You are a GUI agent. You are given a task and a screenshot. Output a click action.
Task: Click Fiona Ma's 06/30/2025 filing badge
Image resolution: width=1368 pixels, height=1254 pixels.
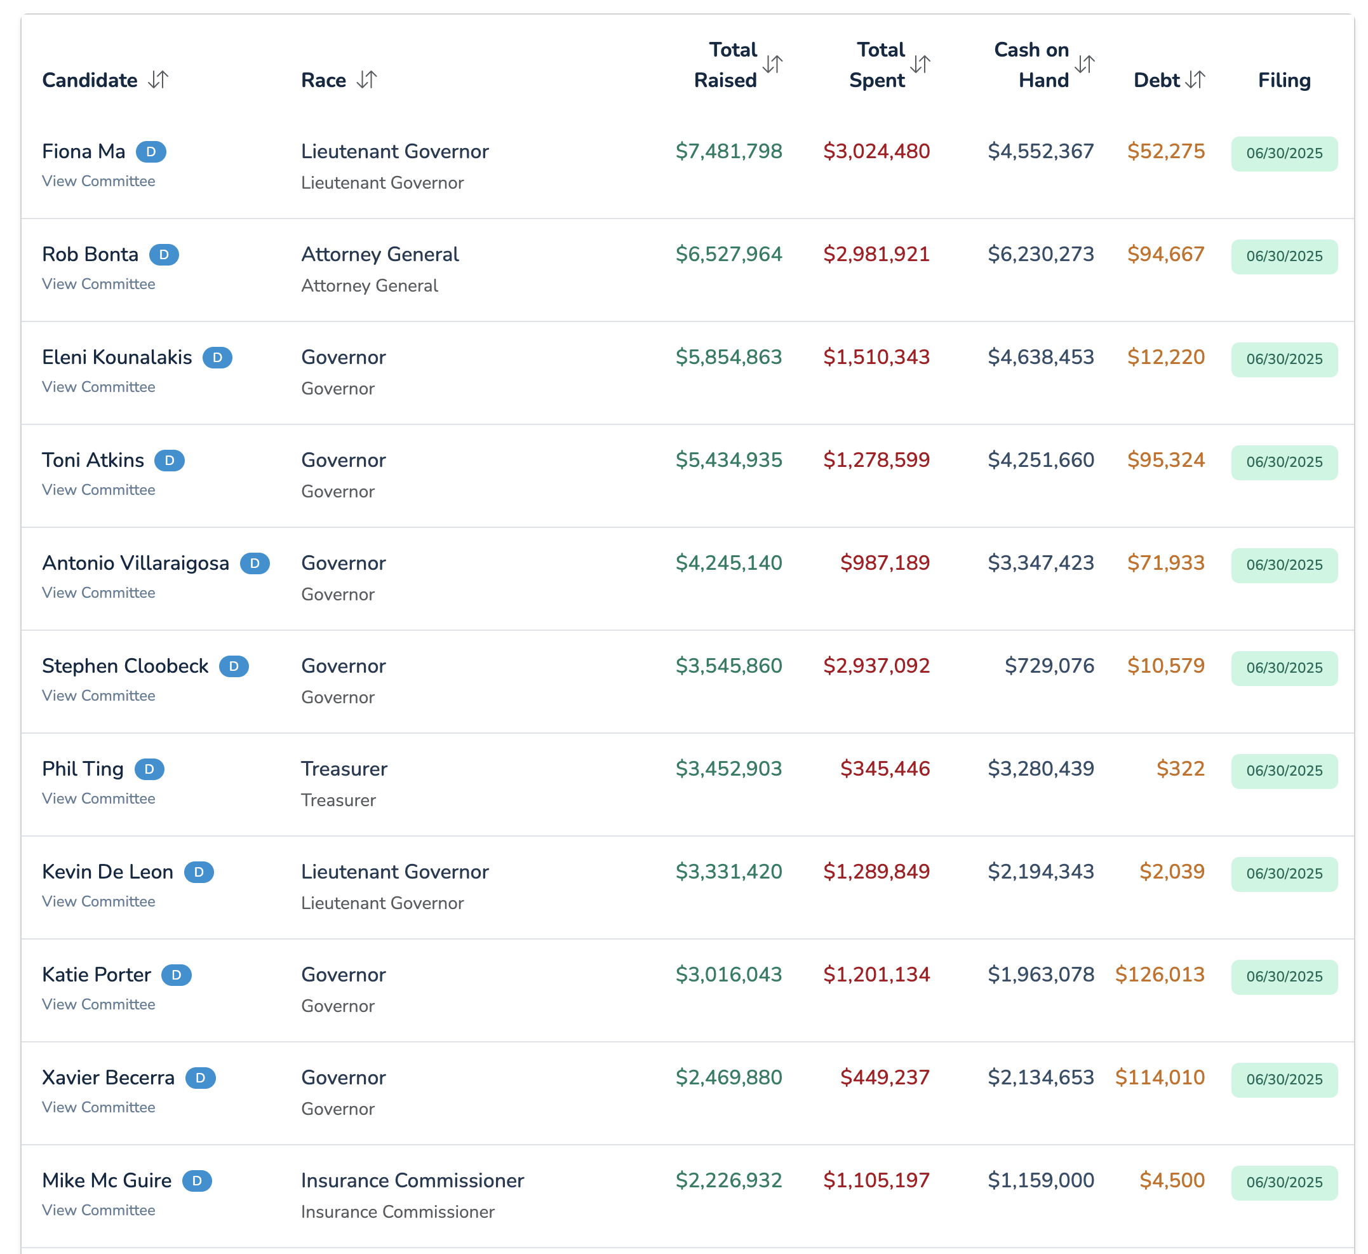(x=1284, y=153)
